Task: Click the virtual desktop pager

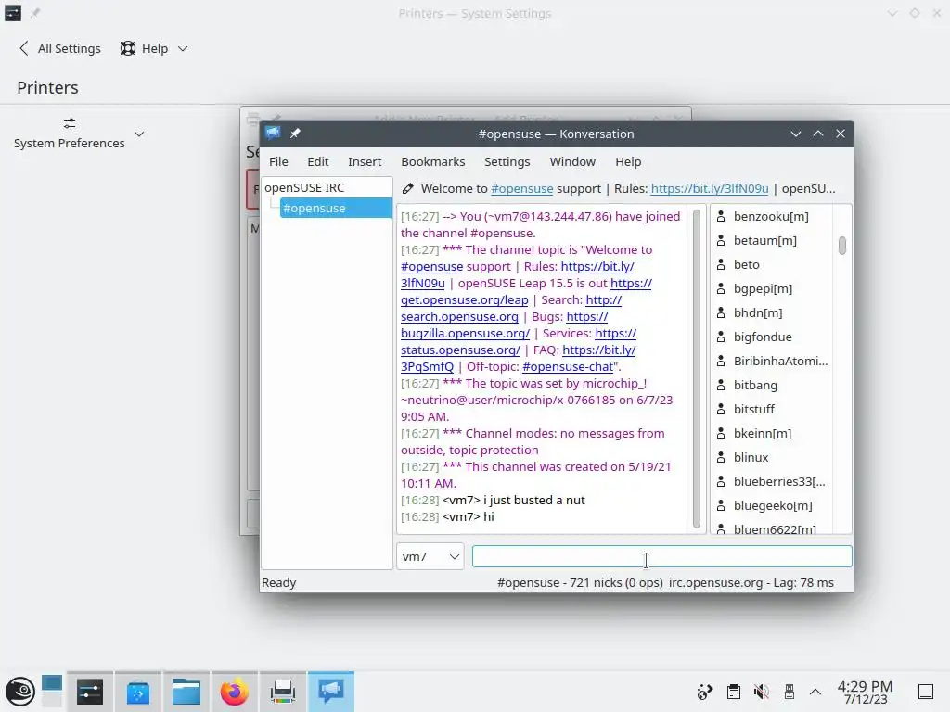Action: click(52, 692)
